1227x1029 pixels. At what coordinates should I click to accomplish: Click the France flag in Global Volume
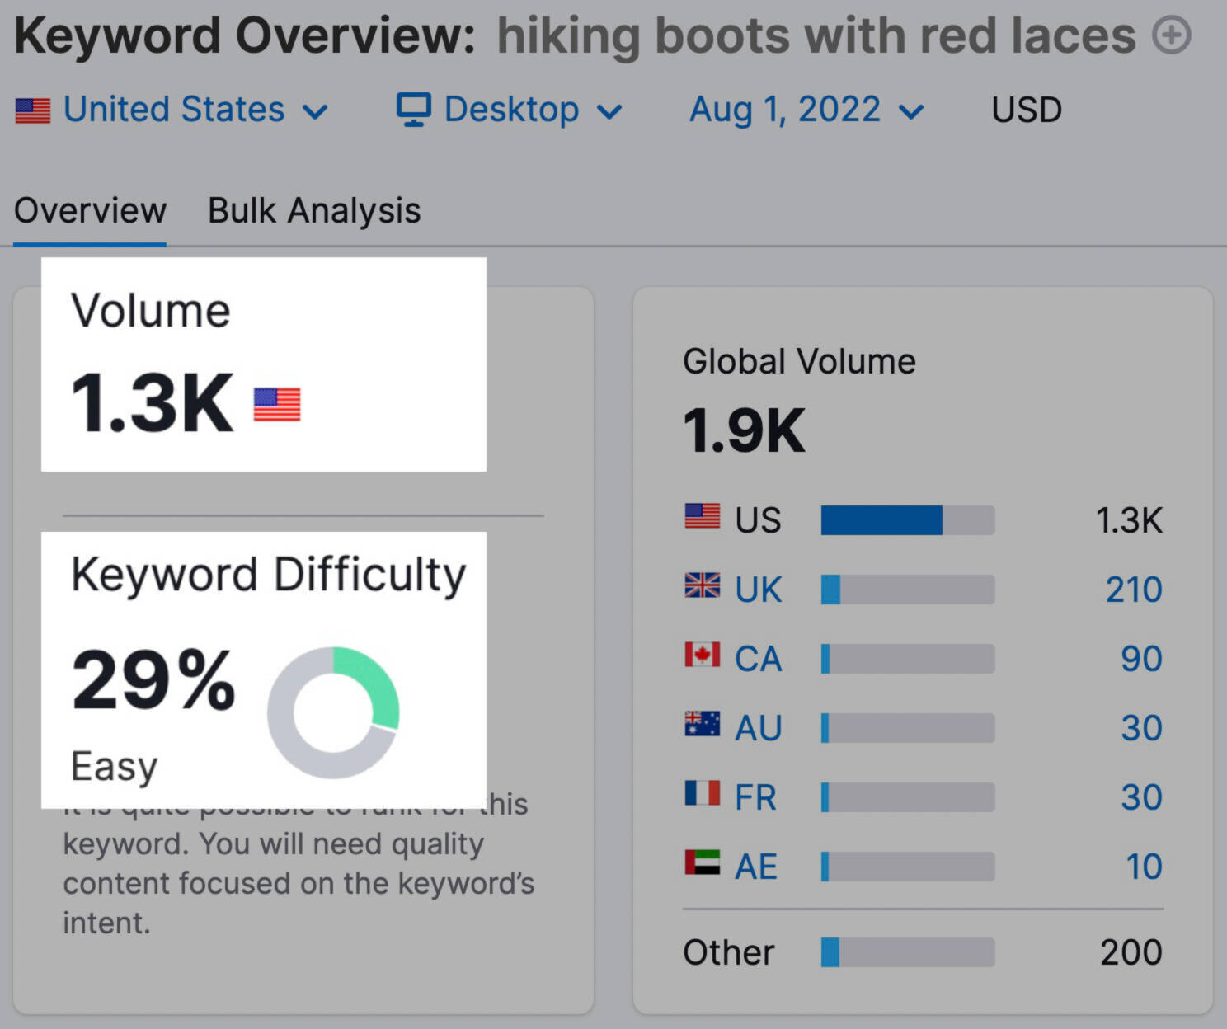pos(702,793)
